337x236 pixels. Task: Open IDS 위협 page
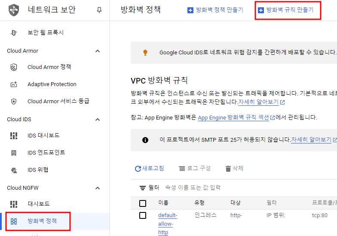(55, 170)
